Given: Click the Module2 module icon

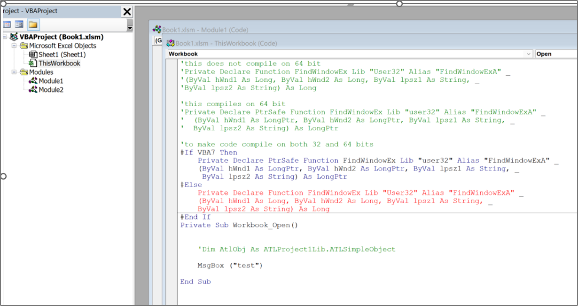Looking at the screenshot, I should pyautogui.click(x=33, y=89).
